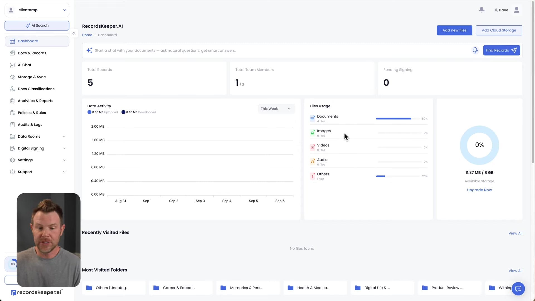Click the Documents 80% usage bar
Screen dimensions: 535x301
coord(398,118)
